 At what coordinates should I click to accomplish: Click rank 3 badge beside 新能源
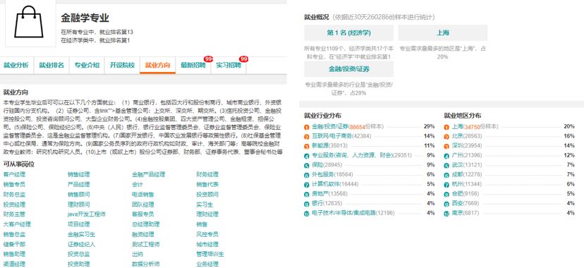(x=307, y=147)
